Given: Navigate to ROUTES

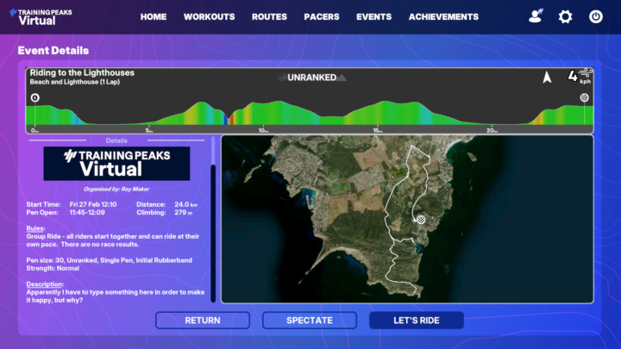Looking at the screenshot, I should (x=269, y=16).
